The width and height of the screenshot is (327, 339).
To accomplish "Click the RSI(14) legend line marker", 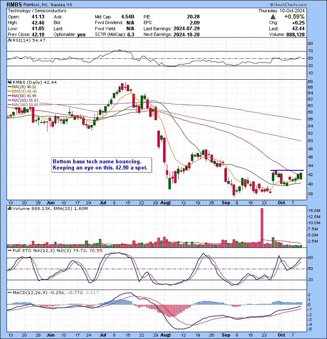I will 10,40.
